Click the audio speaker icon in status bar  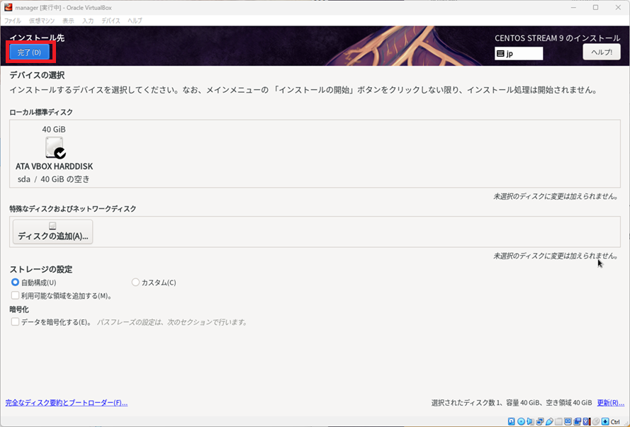pos(530,421)
